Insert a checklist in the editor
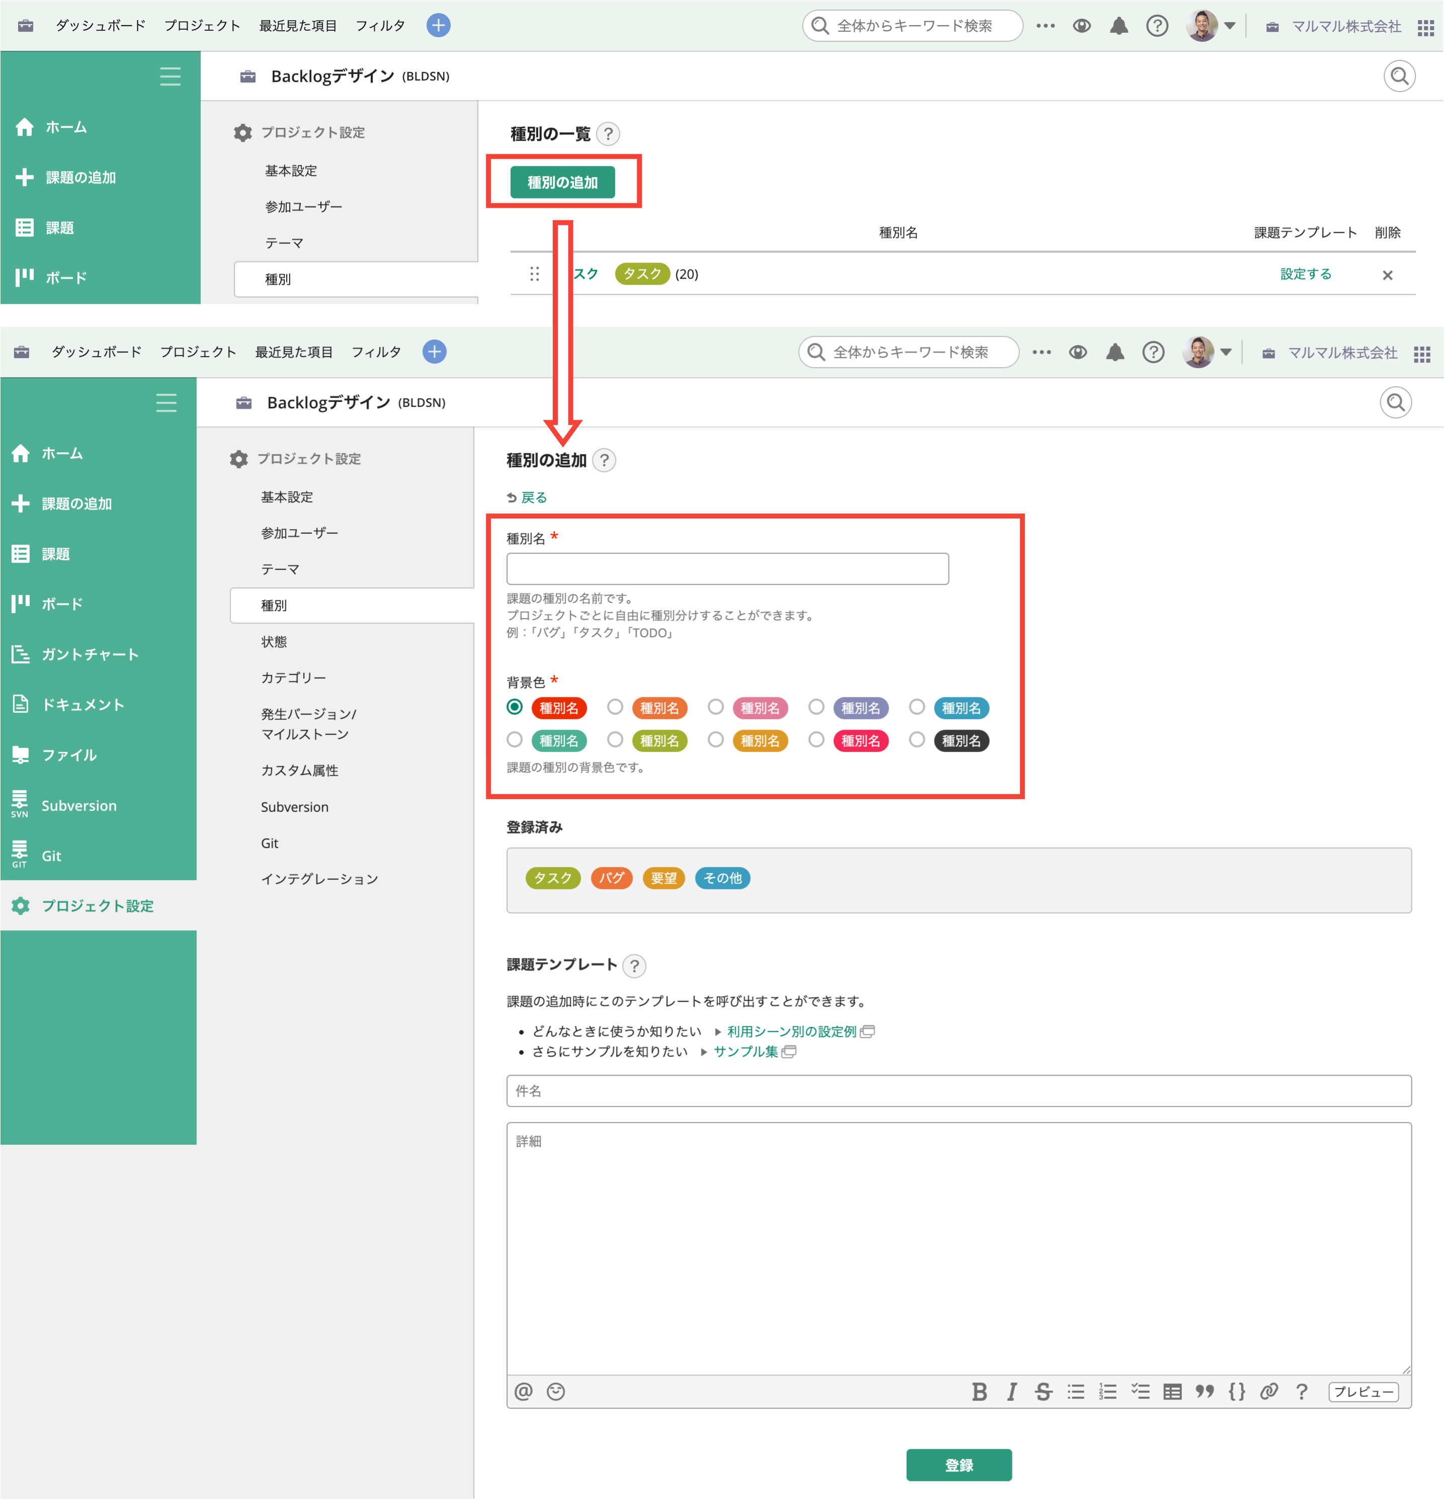This screenshot has width=1444, height=1499. (1140, 1391)
